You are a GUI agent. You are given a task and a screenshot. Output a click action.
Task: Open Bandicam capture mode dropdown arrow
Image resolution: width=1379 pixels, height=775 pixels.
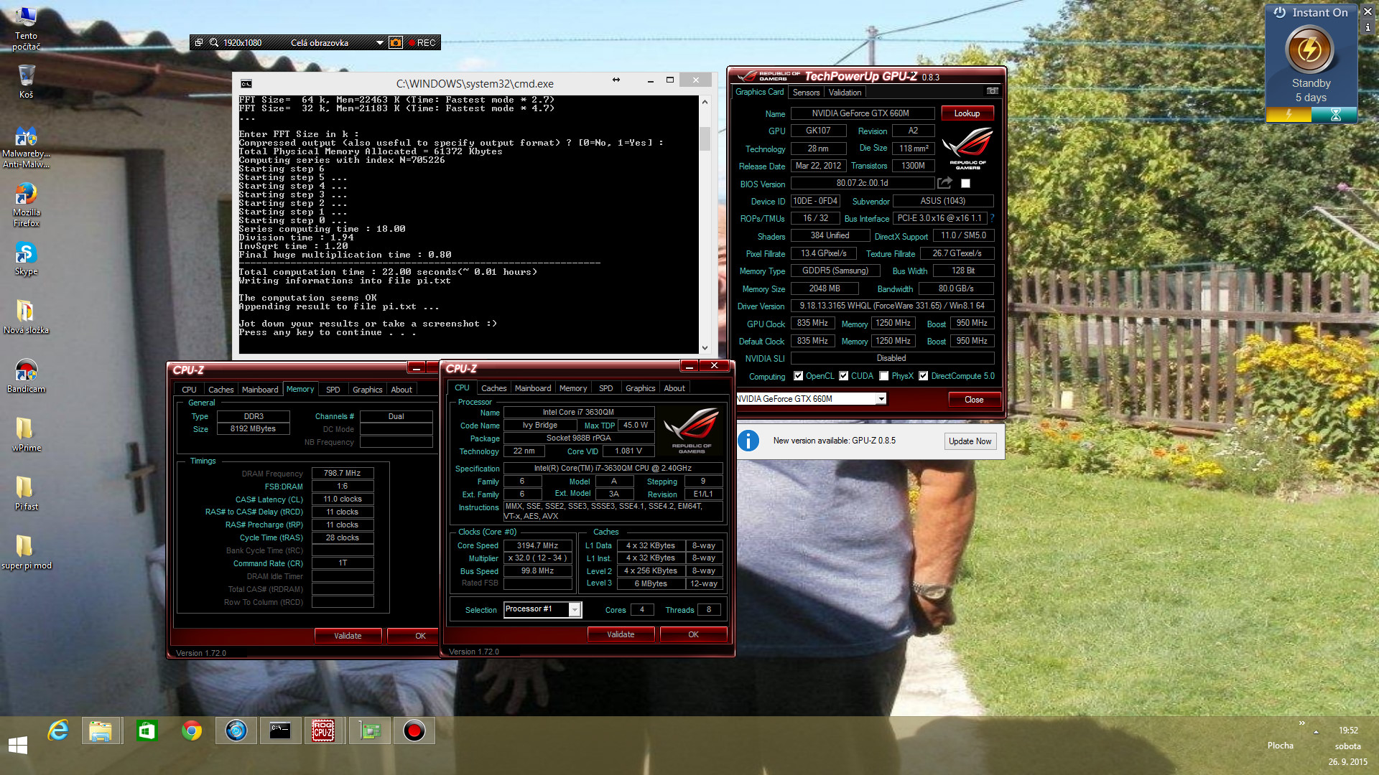(x=379, y=43)
